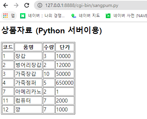The height and width of the screenshot is (119, 147).
Task: Click the 코드 column header
Action: 8,47
